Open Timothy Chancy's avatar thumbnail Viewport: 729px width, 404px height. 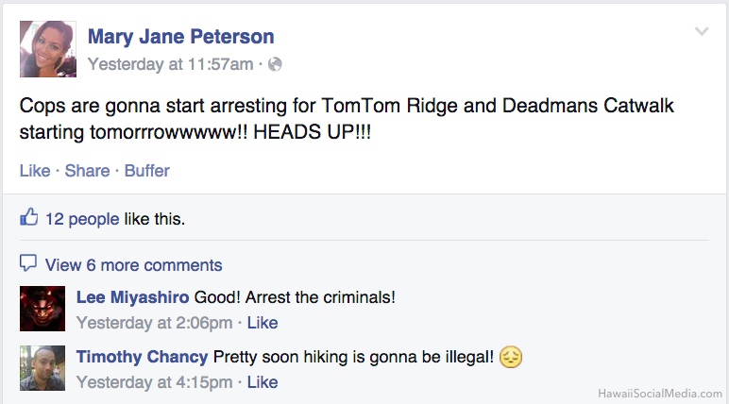point(42,368)
